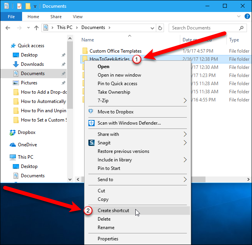Image resolution: width=252 pixels, height=245 pixels.
Task: Expand the Snagit submenu
Action: pos(138,143)
